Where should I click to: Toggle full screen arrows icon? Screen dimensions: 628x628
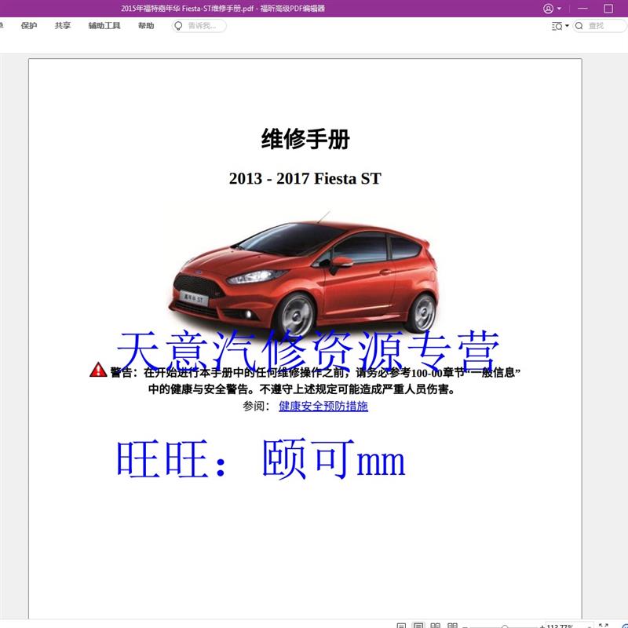tap(603, 625)
